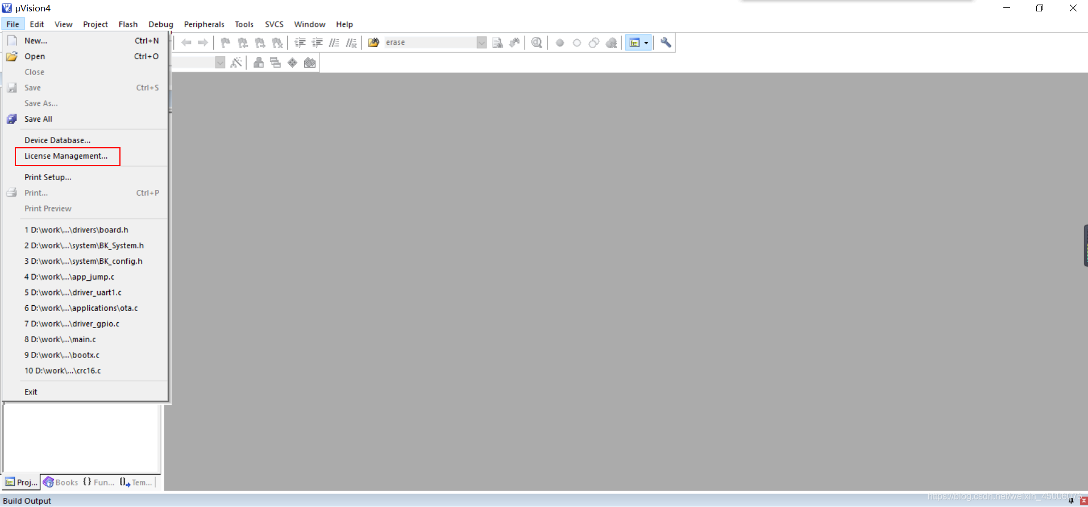This screenshot has height=507, width=1088.
Task: Close the Build Output panel
Action: (x=1083, y=501)
